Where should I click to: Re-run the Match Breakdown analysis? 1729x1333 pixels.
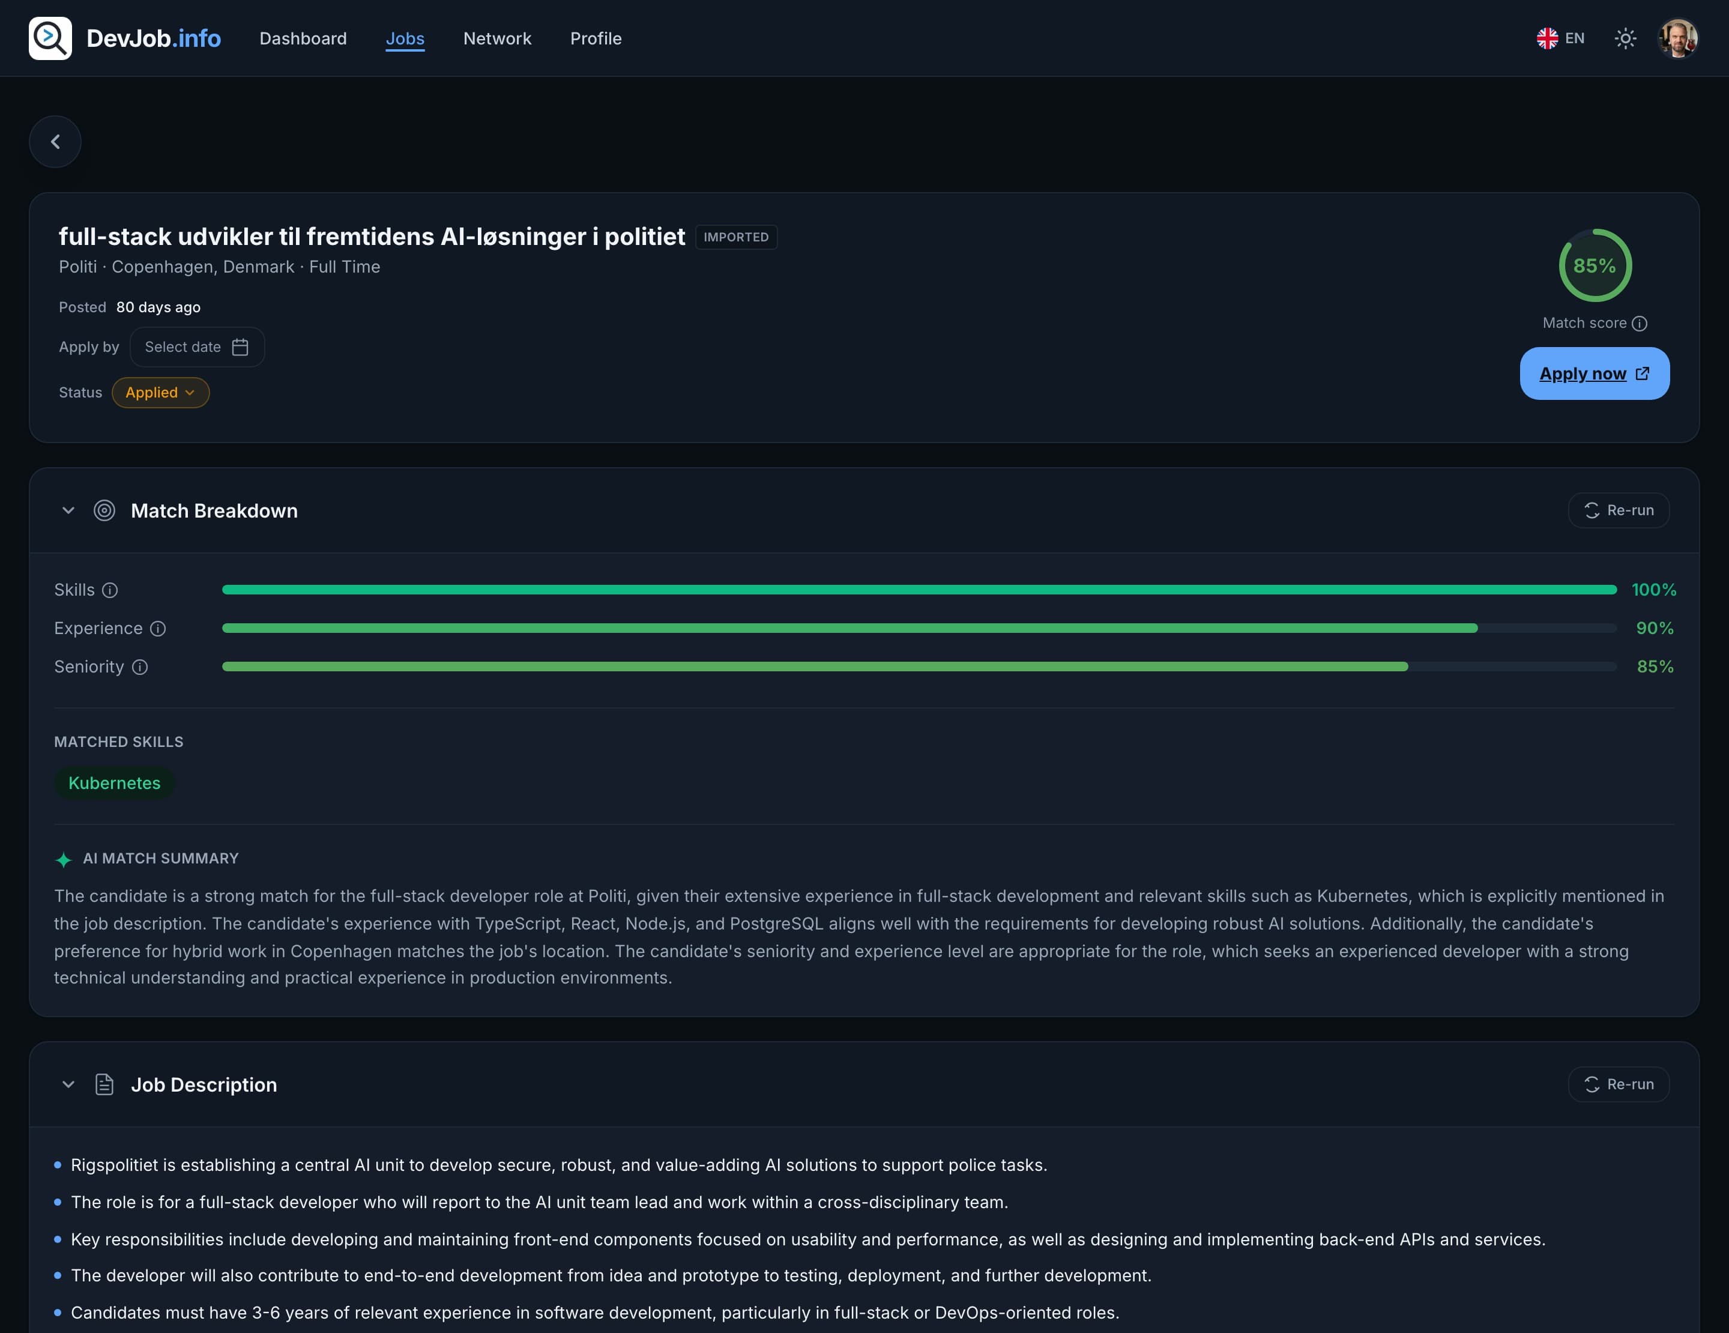pyautogui.click(x=1618, y=510)
